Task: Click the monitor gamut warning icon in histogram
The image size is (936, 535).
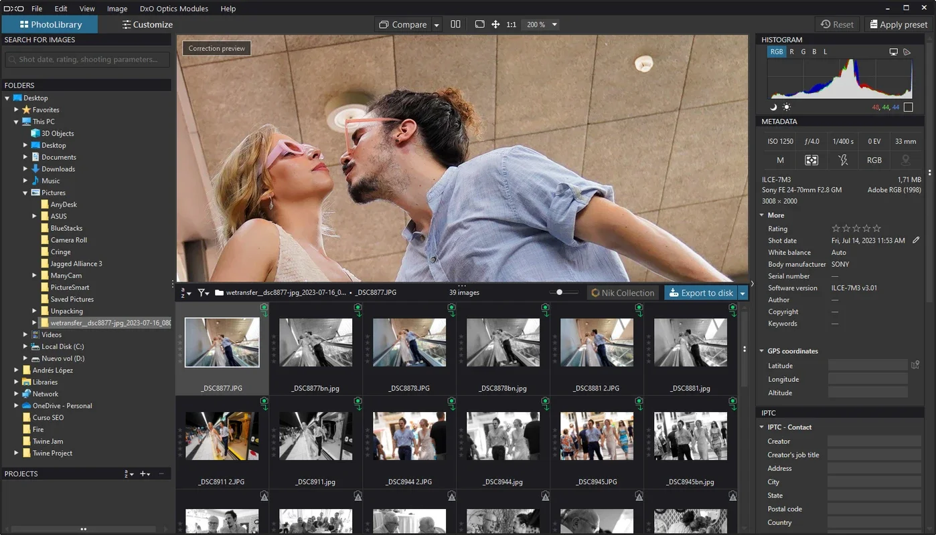Action: click(893, 51)
